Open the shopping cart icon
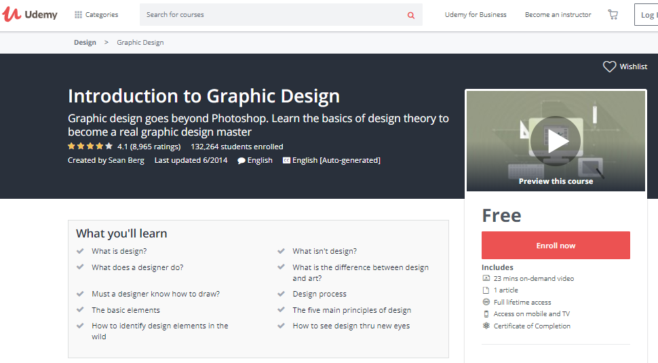 click(x=613, y=15)
